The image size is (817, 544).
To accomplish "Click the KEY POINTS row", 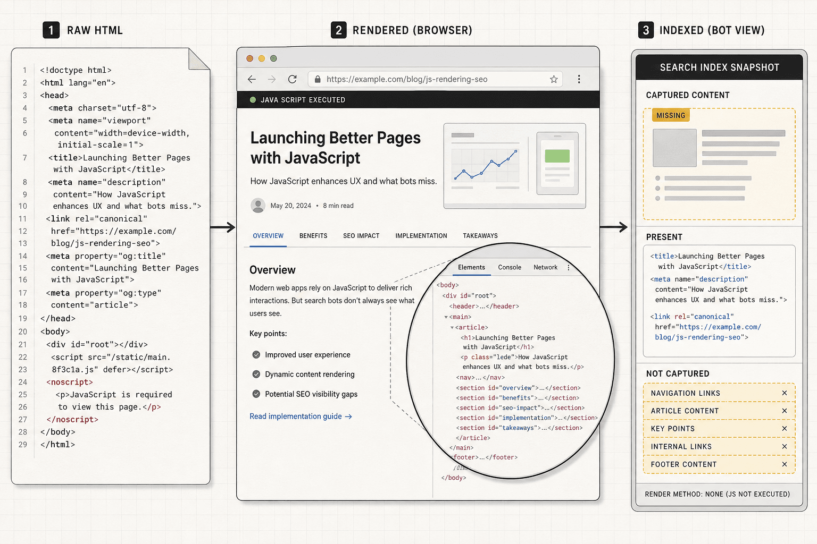I will [x=719, y=429].
